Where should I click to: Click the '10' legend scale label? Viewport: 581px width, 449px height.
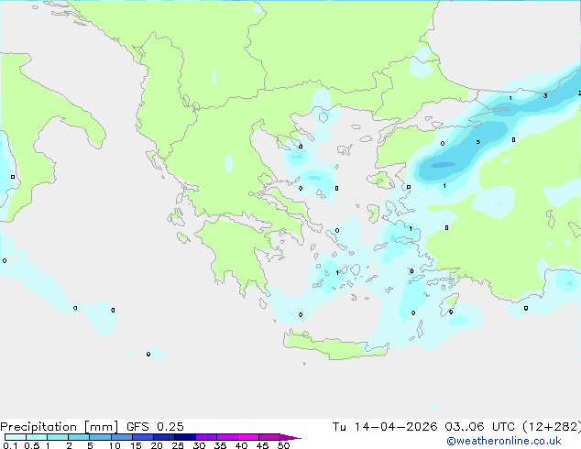(x=115, y=445)
